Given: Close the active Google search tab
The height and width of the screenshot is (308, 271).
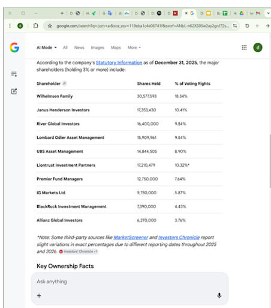Looking at the screenshot, I should pos(186,13).
